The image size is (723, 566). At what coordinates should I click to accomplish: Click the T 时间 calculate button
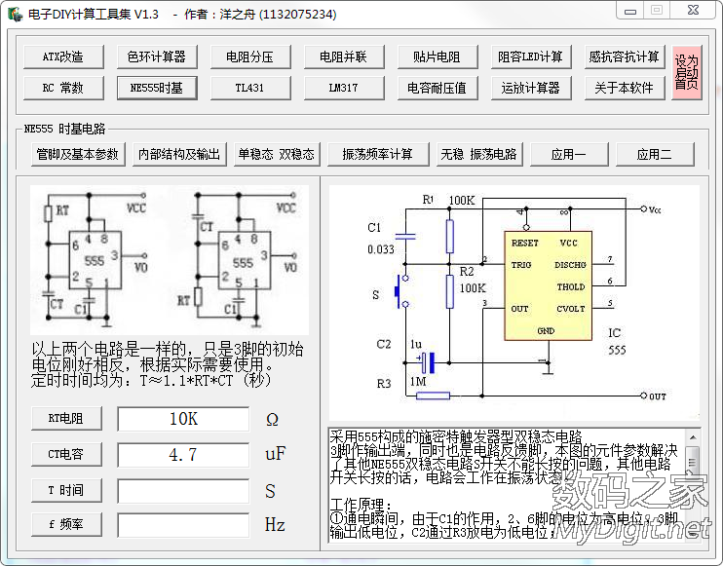(66, 490)
